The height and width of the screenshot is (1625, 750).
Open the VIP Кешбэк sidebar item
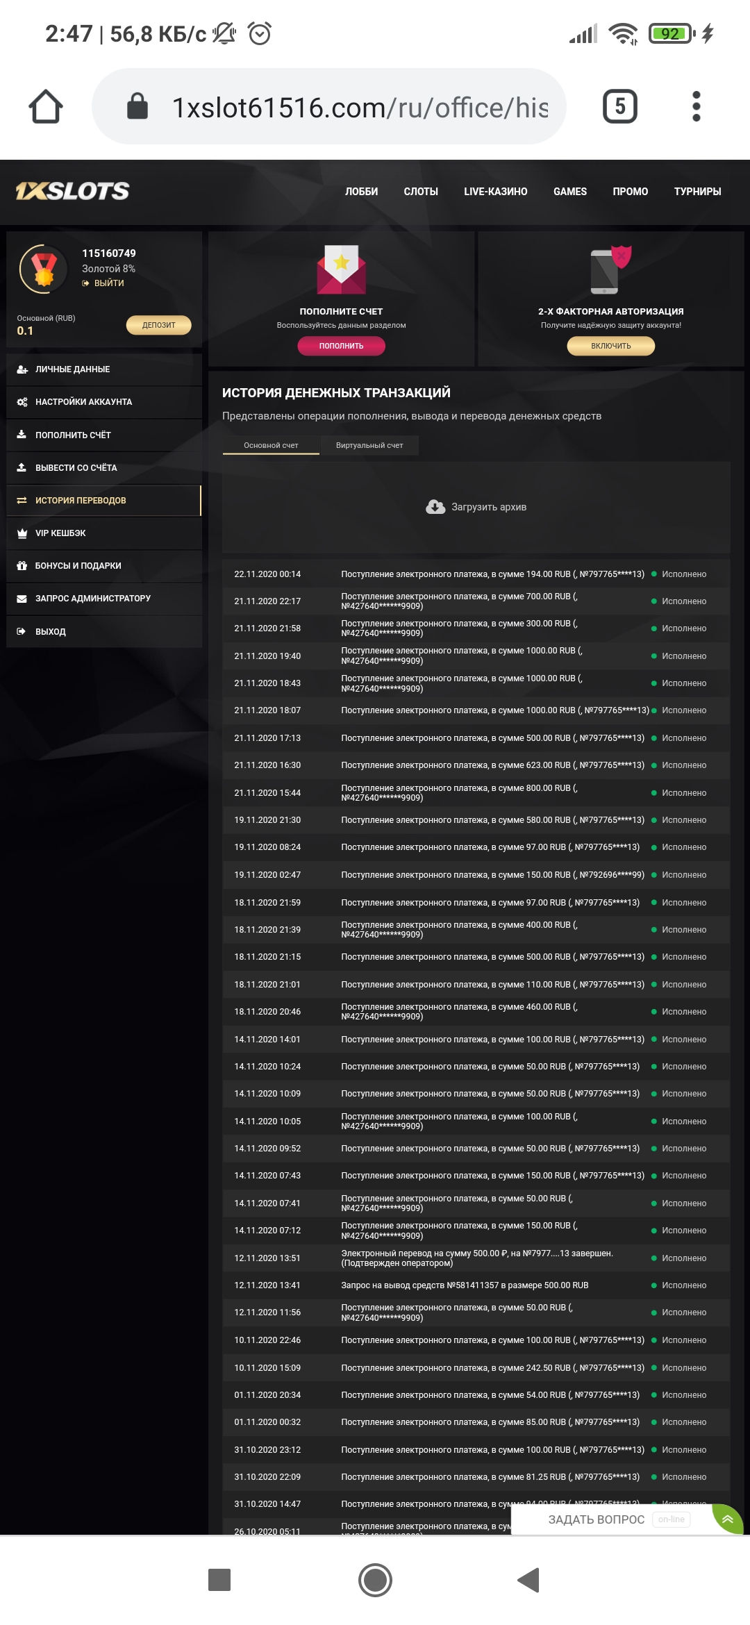point(61,533)
